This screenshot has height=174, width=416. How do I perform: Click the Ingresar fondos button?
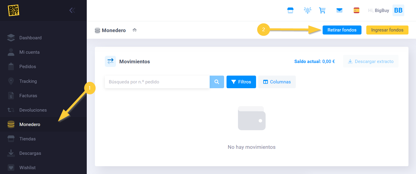click(387, 30)
